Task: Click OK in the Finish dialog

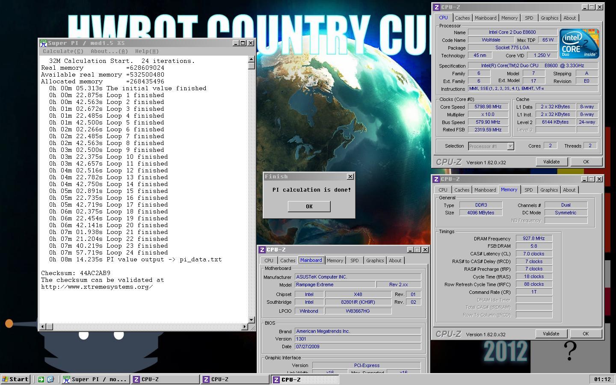Action: click(309, 206)
